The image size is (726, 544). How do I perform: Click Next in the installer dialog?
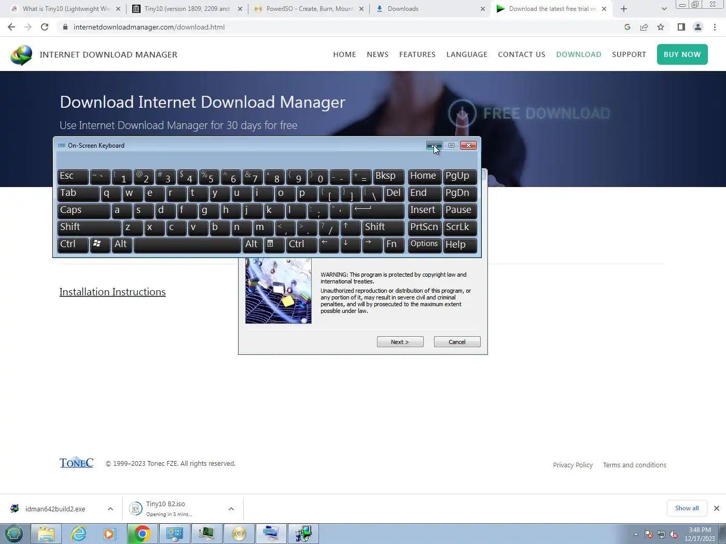click(400, 342)
